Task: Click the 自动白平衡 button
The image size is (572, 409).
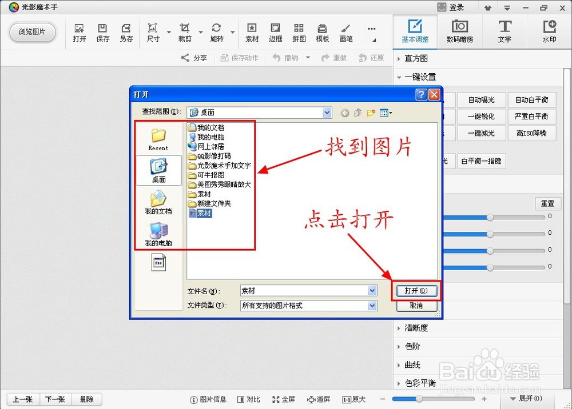Action: 531,100
